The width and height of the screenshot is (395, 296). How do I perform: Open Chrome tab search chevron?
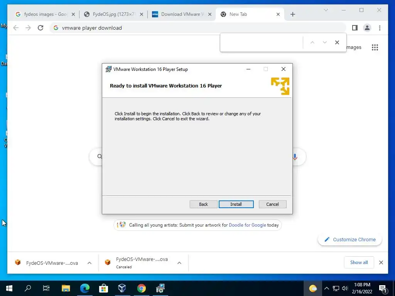coord(326,10)
